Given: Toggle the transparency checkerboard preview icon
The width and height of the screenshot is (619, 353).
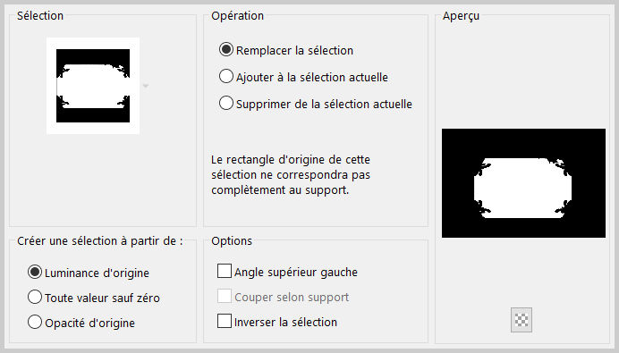Looking at the screenshot, I should (521, 320).
